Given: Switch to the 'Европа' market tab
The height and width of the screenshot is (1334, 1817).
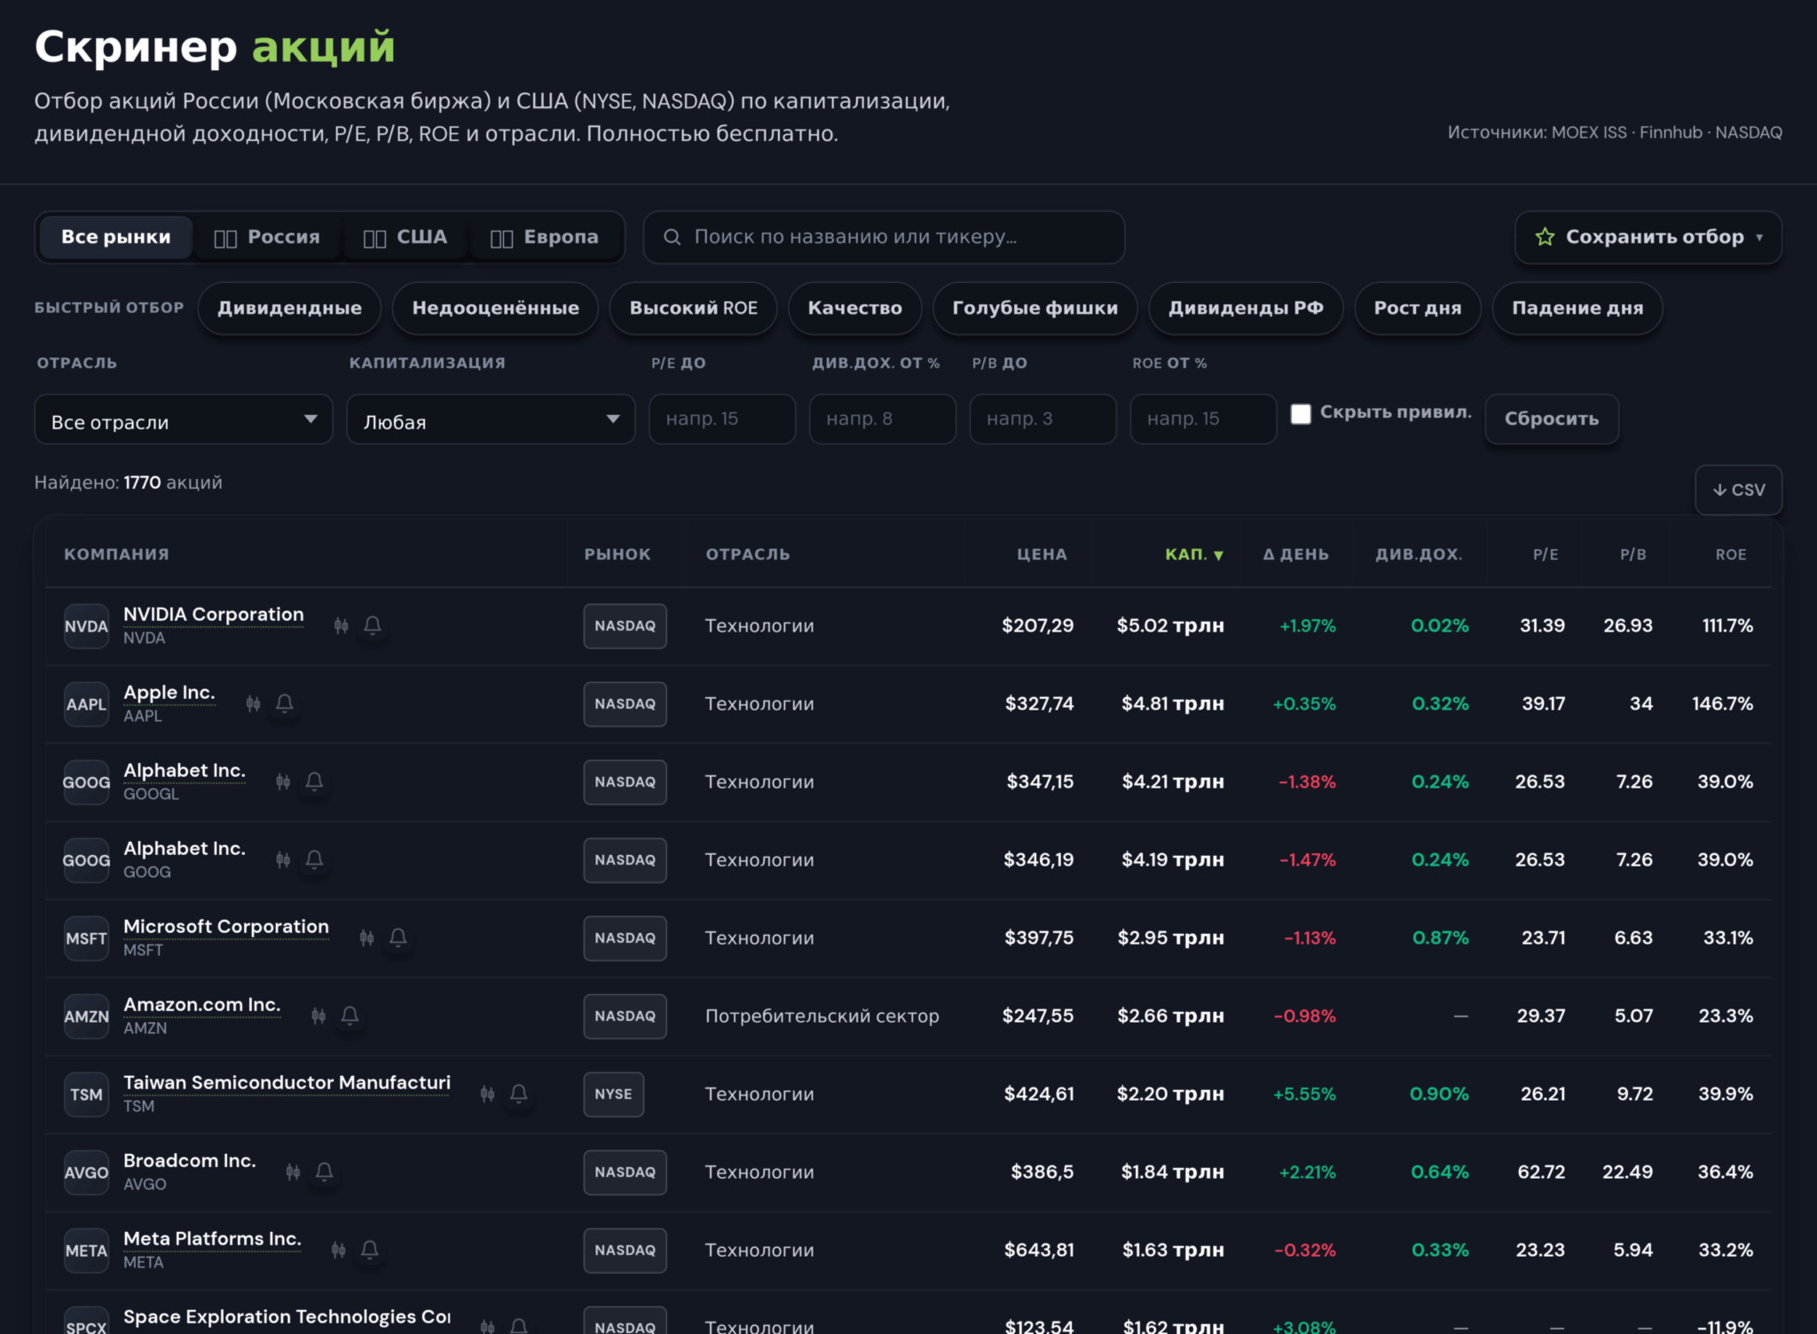Looking at the screenshot, I should point(545,237).
